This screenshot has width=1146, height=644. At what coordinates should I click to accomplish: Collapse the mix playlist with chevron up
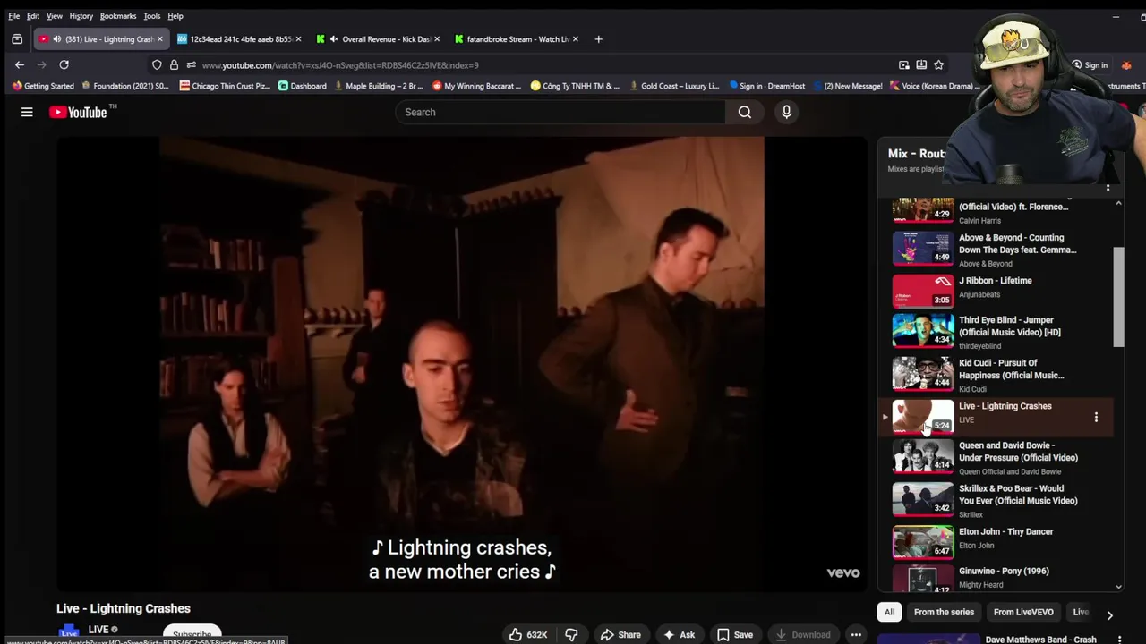pyautogui.click(x=1118, y=204)
